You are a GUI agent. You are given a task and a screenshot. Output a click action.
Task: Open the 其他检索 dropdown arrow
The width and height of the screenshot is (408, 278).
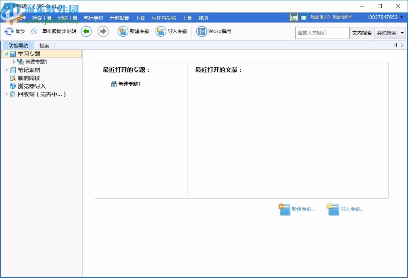(402, 33)
